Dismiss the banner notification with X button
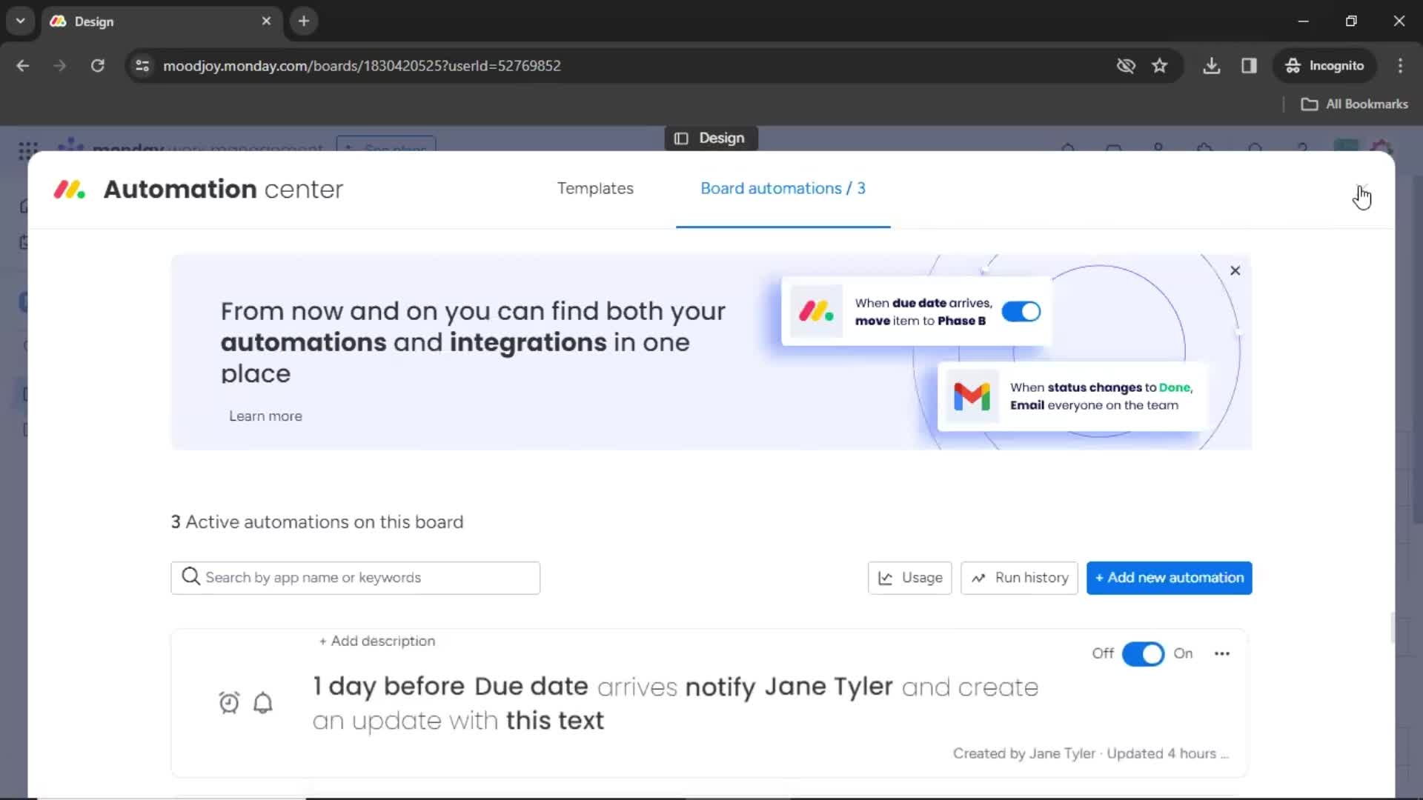This screenshot has height=800, width=1423. click(1233, 270)
